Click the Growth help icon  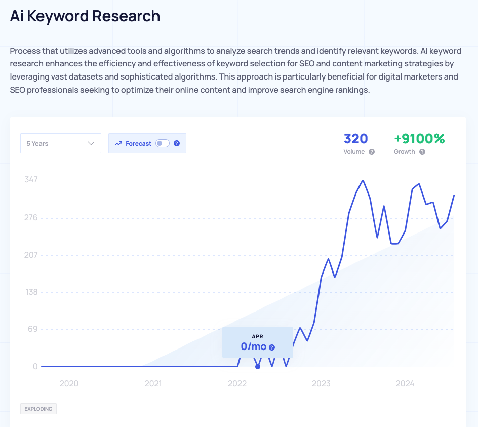click(x=423, y=151)
